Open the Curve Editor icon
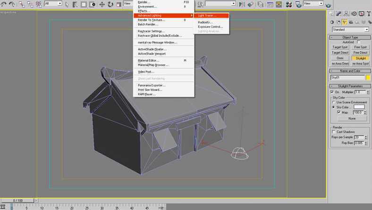This screenshot has height=210, width=372. coord(270,4)
